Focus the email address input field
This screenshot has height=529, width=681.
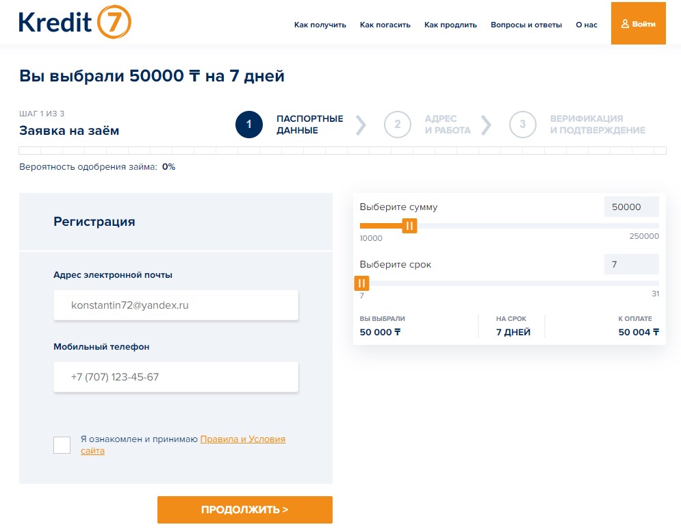click(176, 305)
